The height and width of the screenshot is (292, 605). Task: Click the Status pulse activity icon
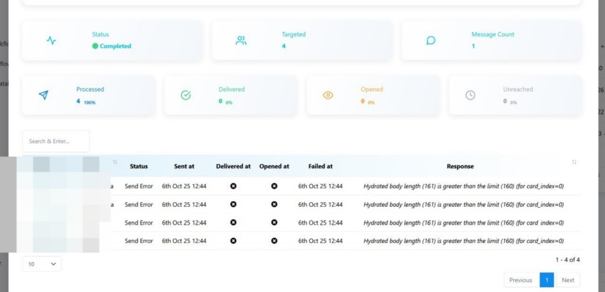point(52,41)
